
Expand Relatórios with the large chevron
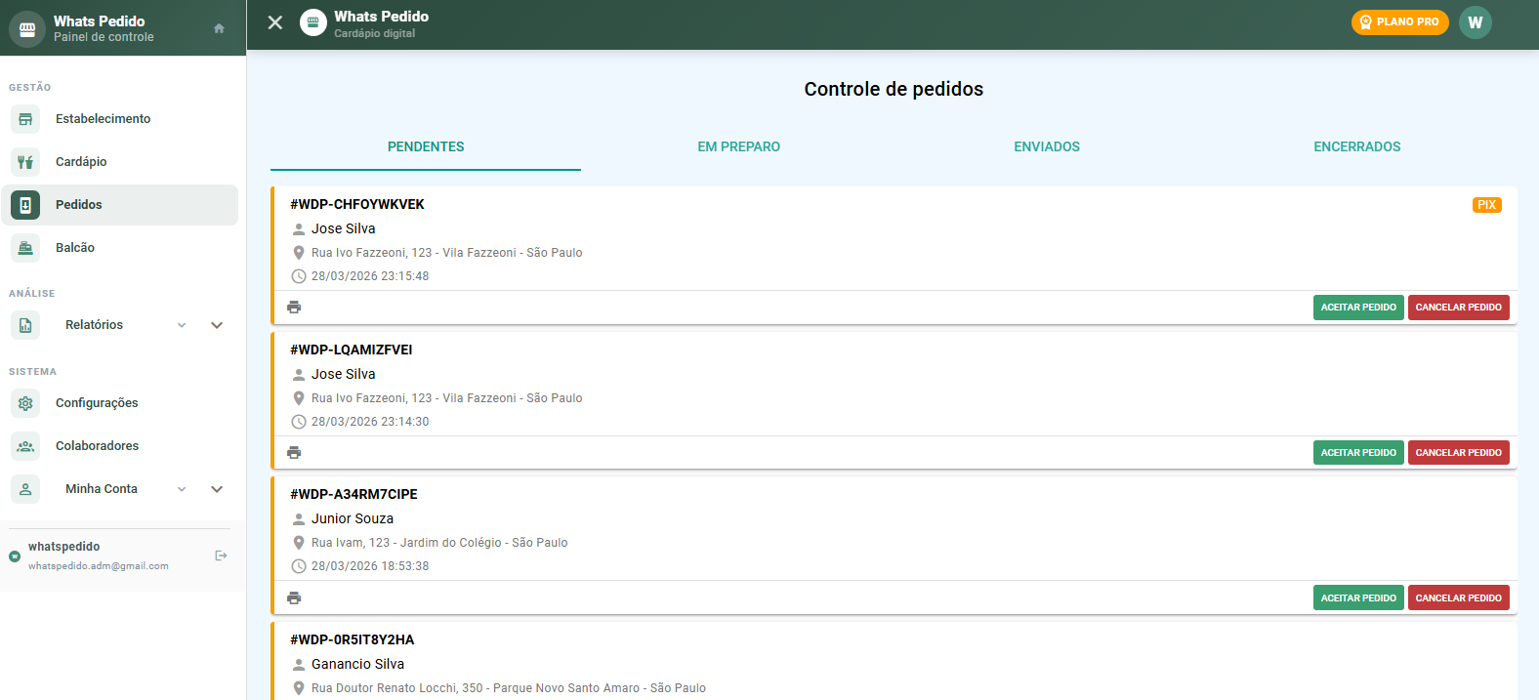217,325
